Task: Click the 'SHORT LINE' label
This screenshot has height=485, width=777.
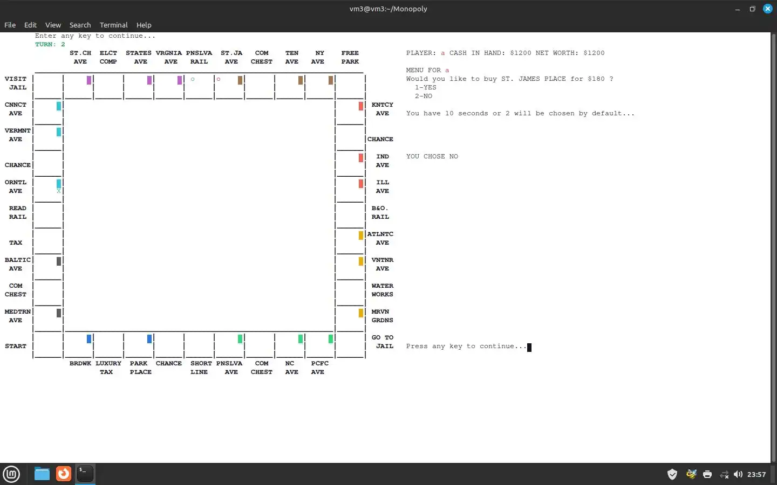Action: point(201,368)
